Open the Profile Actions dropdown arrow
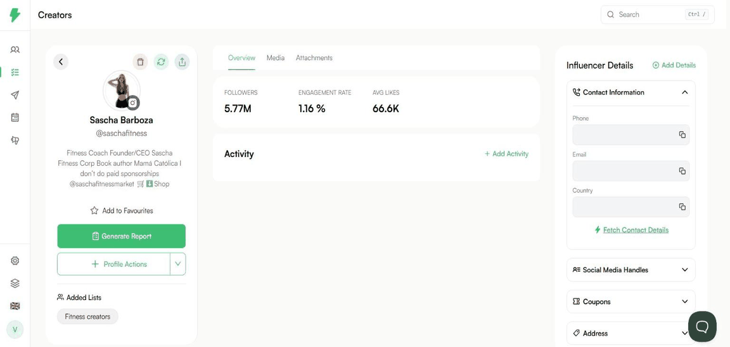This screenshot has width=730, height=347. coord(178,264)
